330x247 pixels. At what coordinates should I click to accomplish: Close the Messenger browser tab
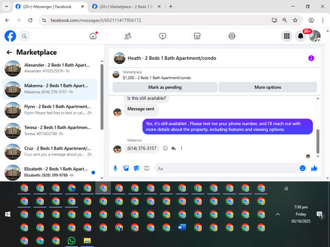tap(82, 7)
